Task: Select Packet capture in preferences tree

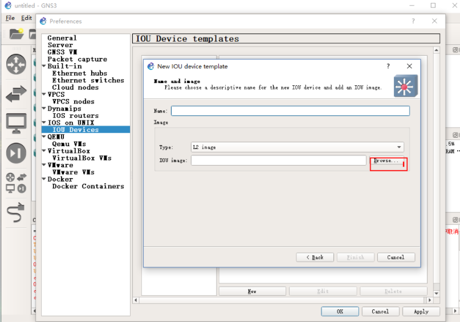Action: 77,59
